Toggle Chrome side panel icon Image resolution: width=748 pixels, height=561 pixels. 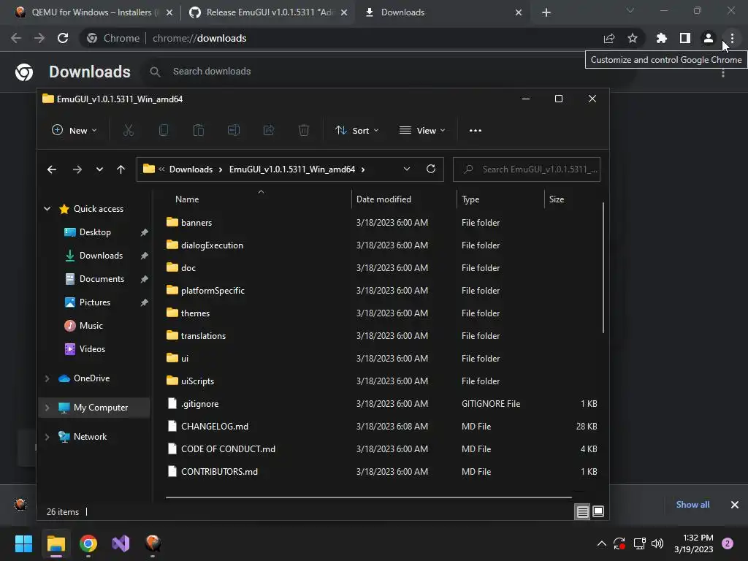click(685, 38)
